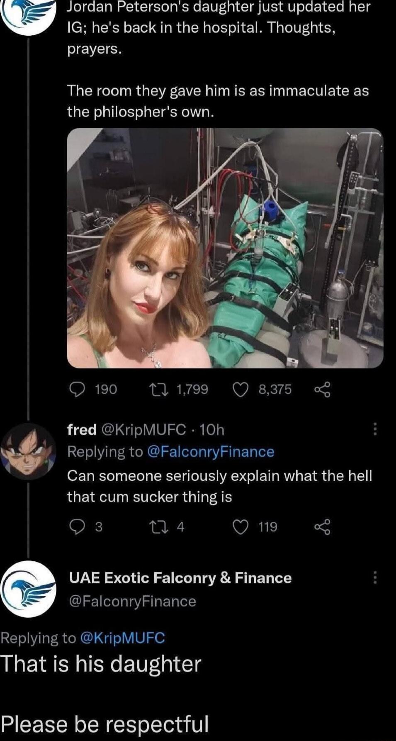Open more options on UAE Exotic Falconry tweet
This screenshot has width=396, height=741.
[375, 577]
